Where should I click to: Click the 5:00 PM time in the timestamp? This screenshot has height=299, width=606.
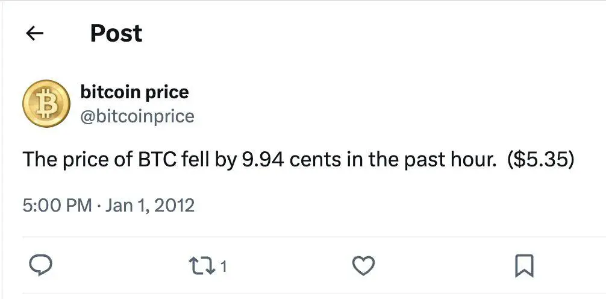pyautogui.click(x=57, y=206)
